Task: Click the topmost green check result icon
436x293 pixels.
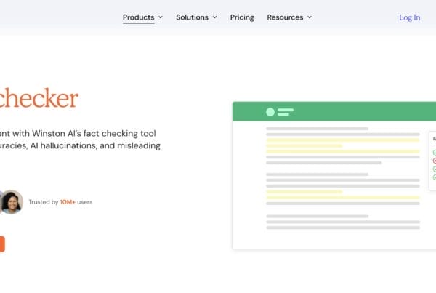Action: point(435,153)
